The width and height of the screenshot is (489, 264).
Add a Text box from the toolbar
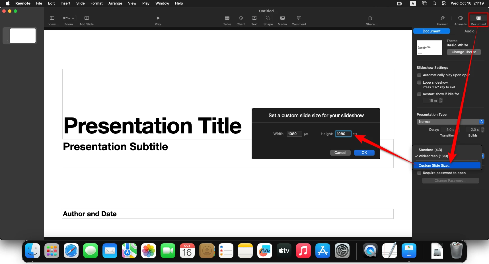(254, 20)
